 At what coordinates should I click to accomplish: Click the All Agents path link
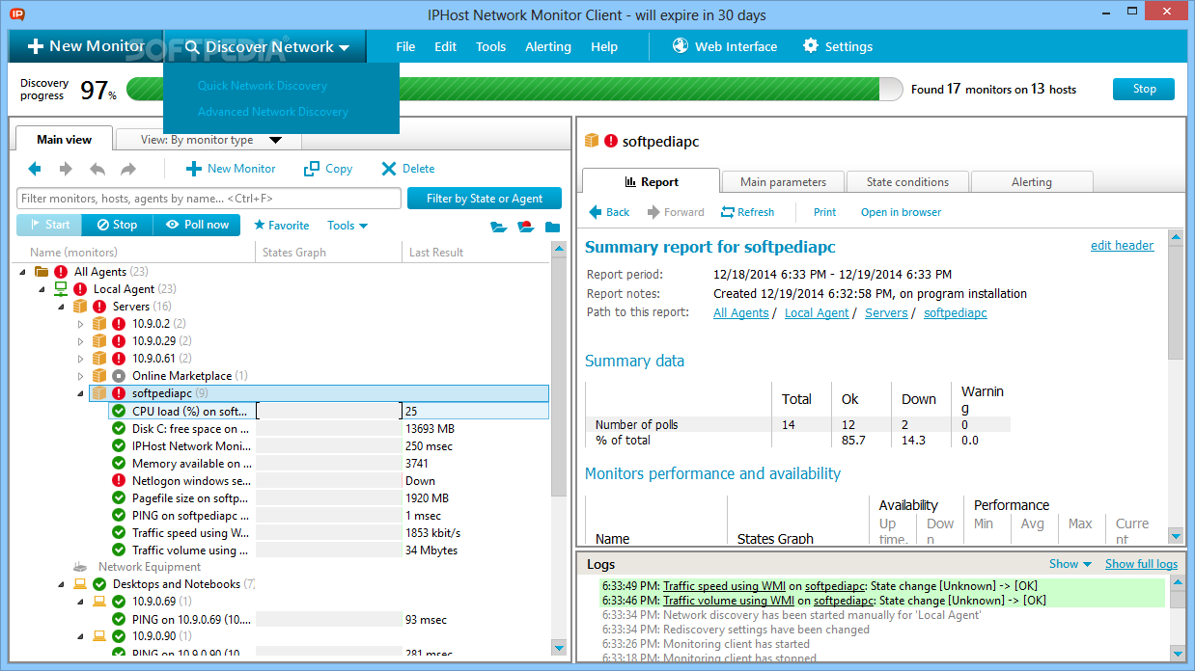click(x=741, y=313)
